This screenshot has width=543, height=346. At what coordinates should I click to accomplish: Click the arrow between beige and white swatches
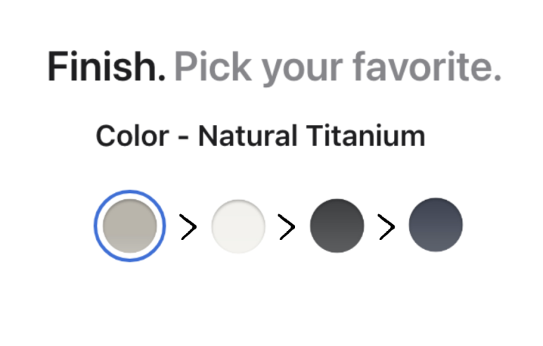tap(188, 227)
